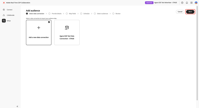Click the page's vertical scrollbar

(x=197, y=53)
